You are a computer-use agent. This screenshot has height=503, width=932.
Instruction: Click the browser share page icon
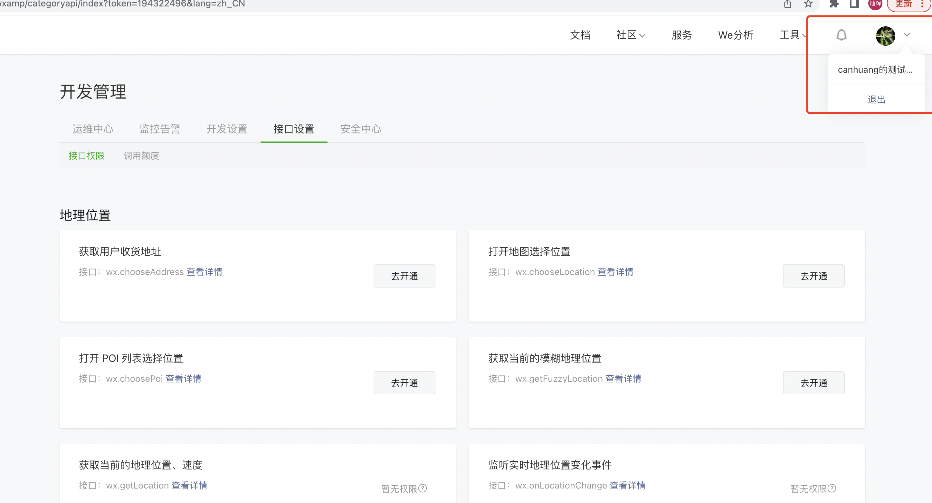pyautogui.click(x=788, y=4)
